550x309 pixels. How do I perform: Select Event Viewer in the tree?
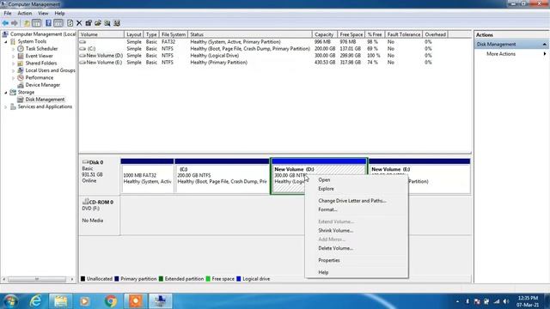click(39, 56)
